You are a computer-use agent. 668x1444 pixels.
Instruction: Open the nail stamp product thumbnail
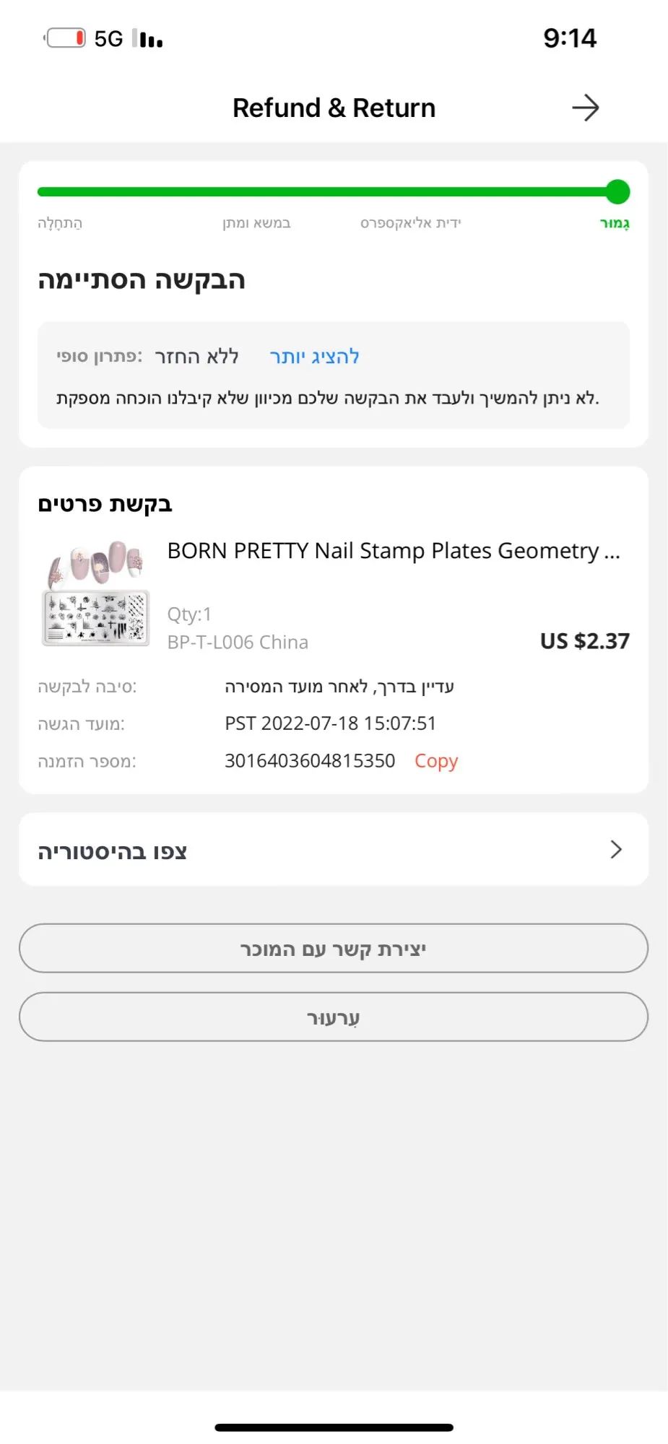tap(96, 593)
